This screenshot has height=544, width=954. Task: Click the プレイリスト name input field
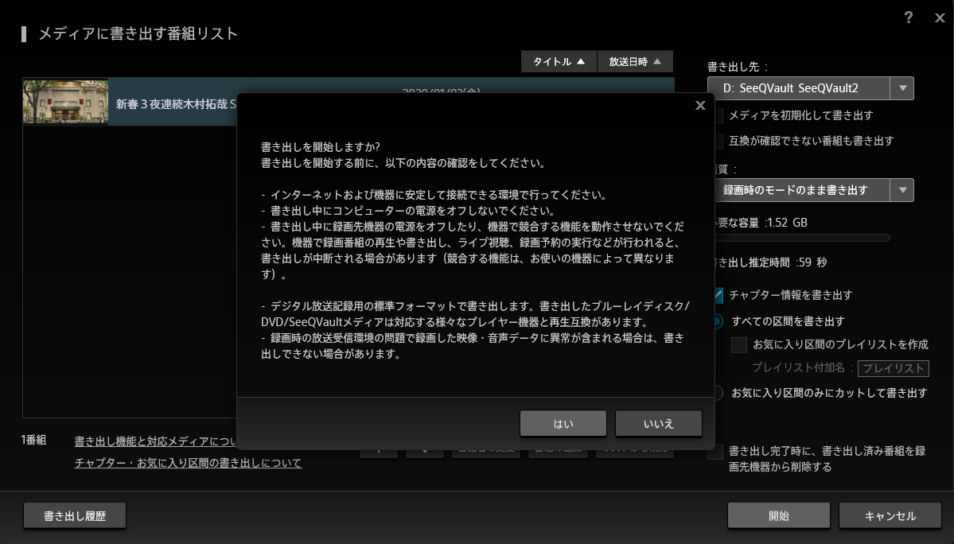pos(894,368)
